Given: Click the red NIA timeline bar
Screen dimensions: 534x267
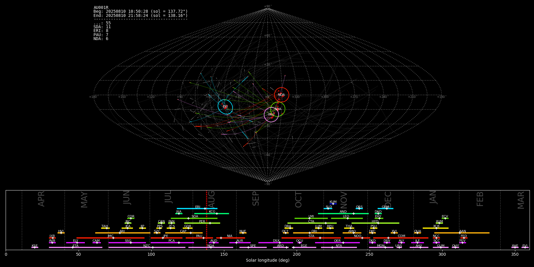Looking at the screenshot, I should [231, 238].
